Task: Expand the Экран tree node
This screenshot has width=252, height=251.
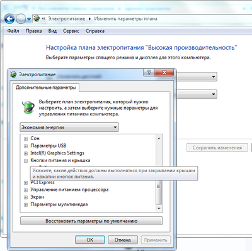Action: pos(26,197)
